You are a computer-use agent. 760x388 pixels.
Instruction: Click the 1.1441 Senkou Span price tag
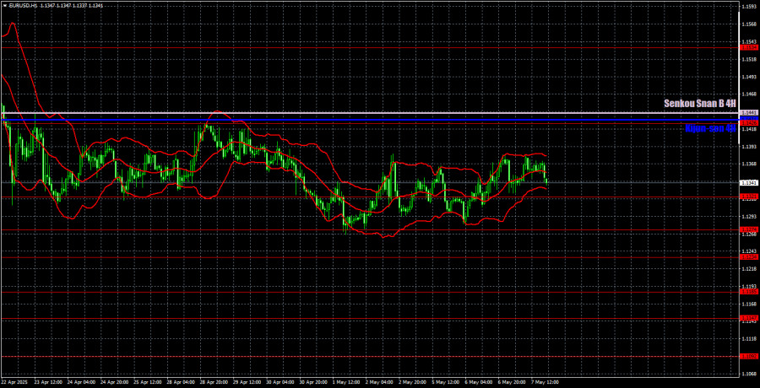tap(749, 113)
